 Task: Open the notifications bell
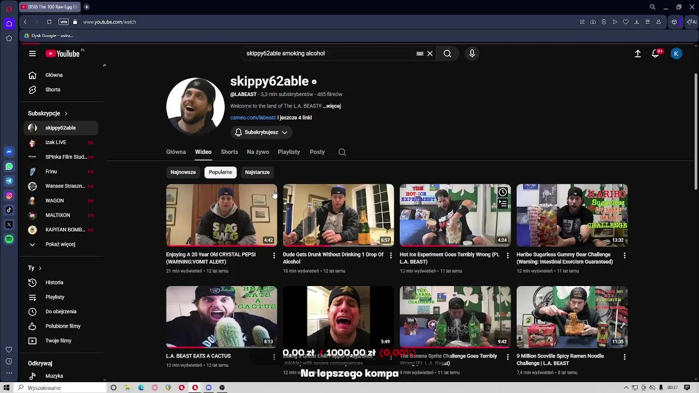[655, 53]
